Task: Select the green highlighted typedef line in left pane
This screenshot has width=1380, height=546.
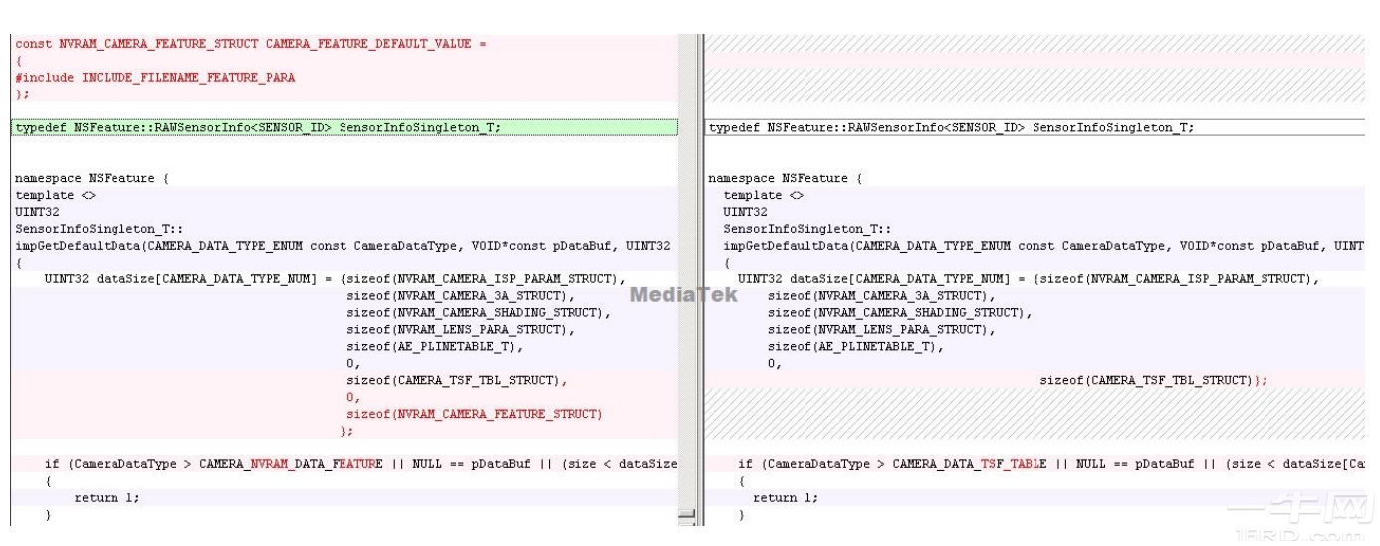Action: pyautogui.click(x=257, y=128)
